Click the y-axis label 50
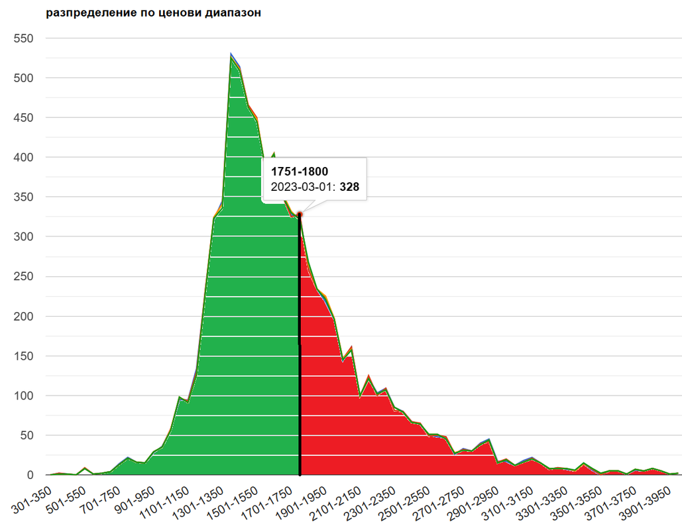Image resolution: width=682 pixels, height=530 pixels. 27,435
